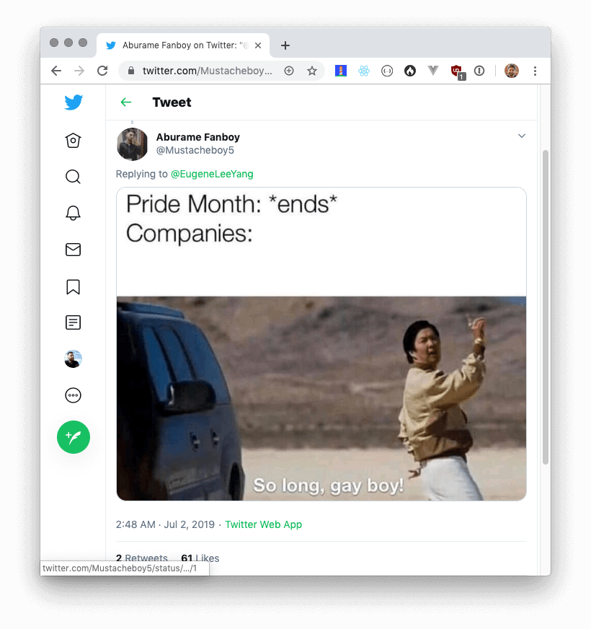The height and width of the screenshot is (629, 591).
Task: Open circular braces extension icon
Action: [387, 71]
